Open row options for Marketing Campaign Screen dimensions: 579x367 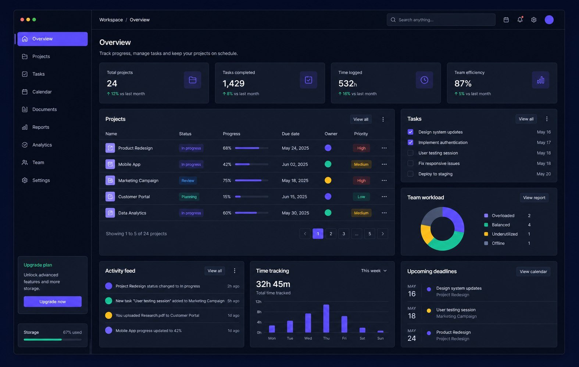tap(384, 180)
